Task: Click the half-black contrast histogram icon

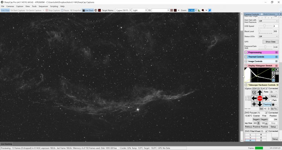Action: click(x=277, y=69)
